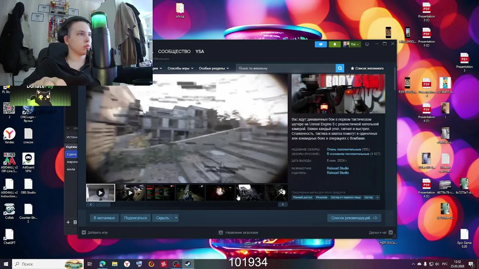The width and height of the screenshot is (479, 269).
Task: Open Список желаемого link
Action: 367,68
